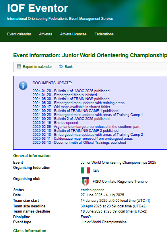Click the Italy flag icon

85,170
